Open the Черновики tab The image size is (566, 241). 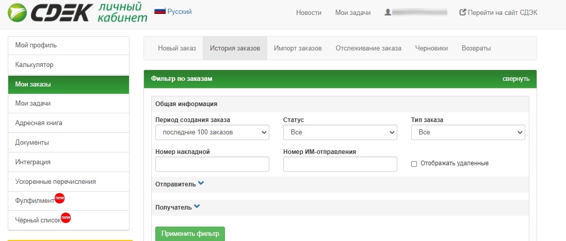431,48
